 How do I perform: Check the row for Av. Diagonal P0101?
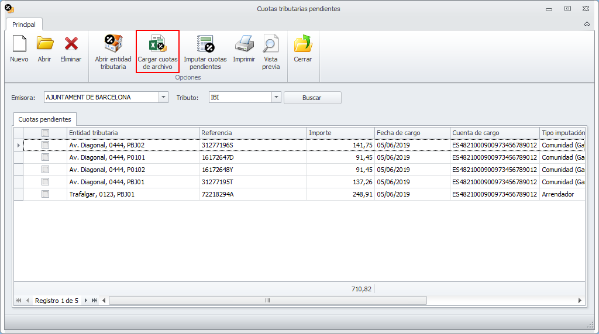click(46, 157)
